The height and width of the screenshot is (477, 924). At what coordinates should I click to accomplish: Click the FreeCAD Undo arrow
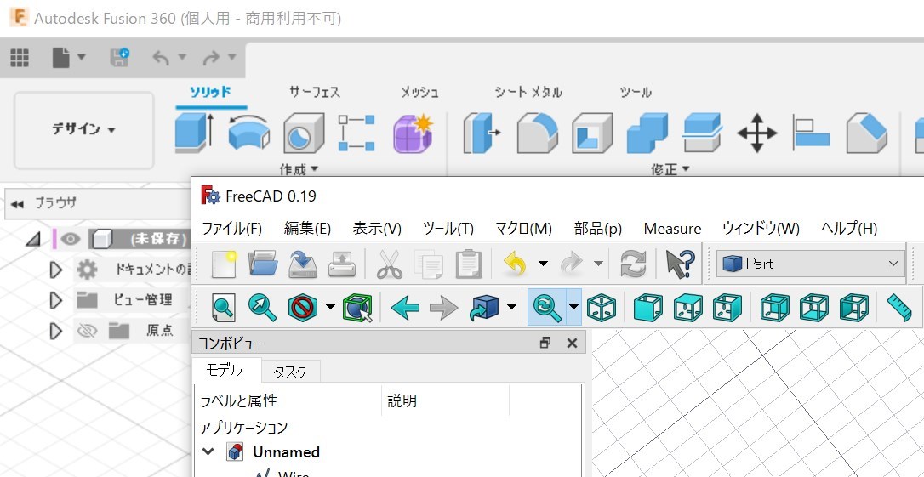point(515,264)
